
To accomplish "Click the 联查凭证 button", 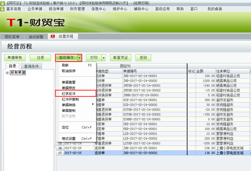I will 120,57.
